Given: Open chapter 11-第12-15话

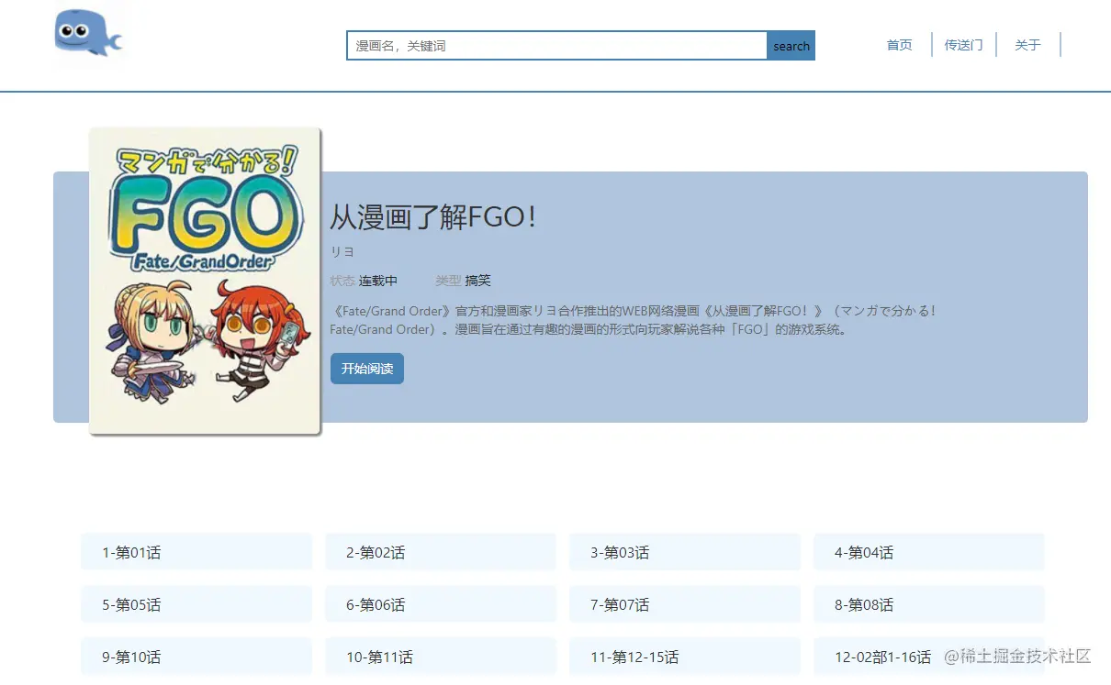Looking at the screenshot, I should click(x=685, y=657).
